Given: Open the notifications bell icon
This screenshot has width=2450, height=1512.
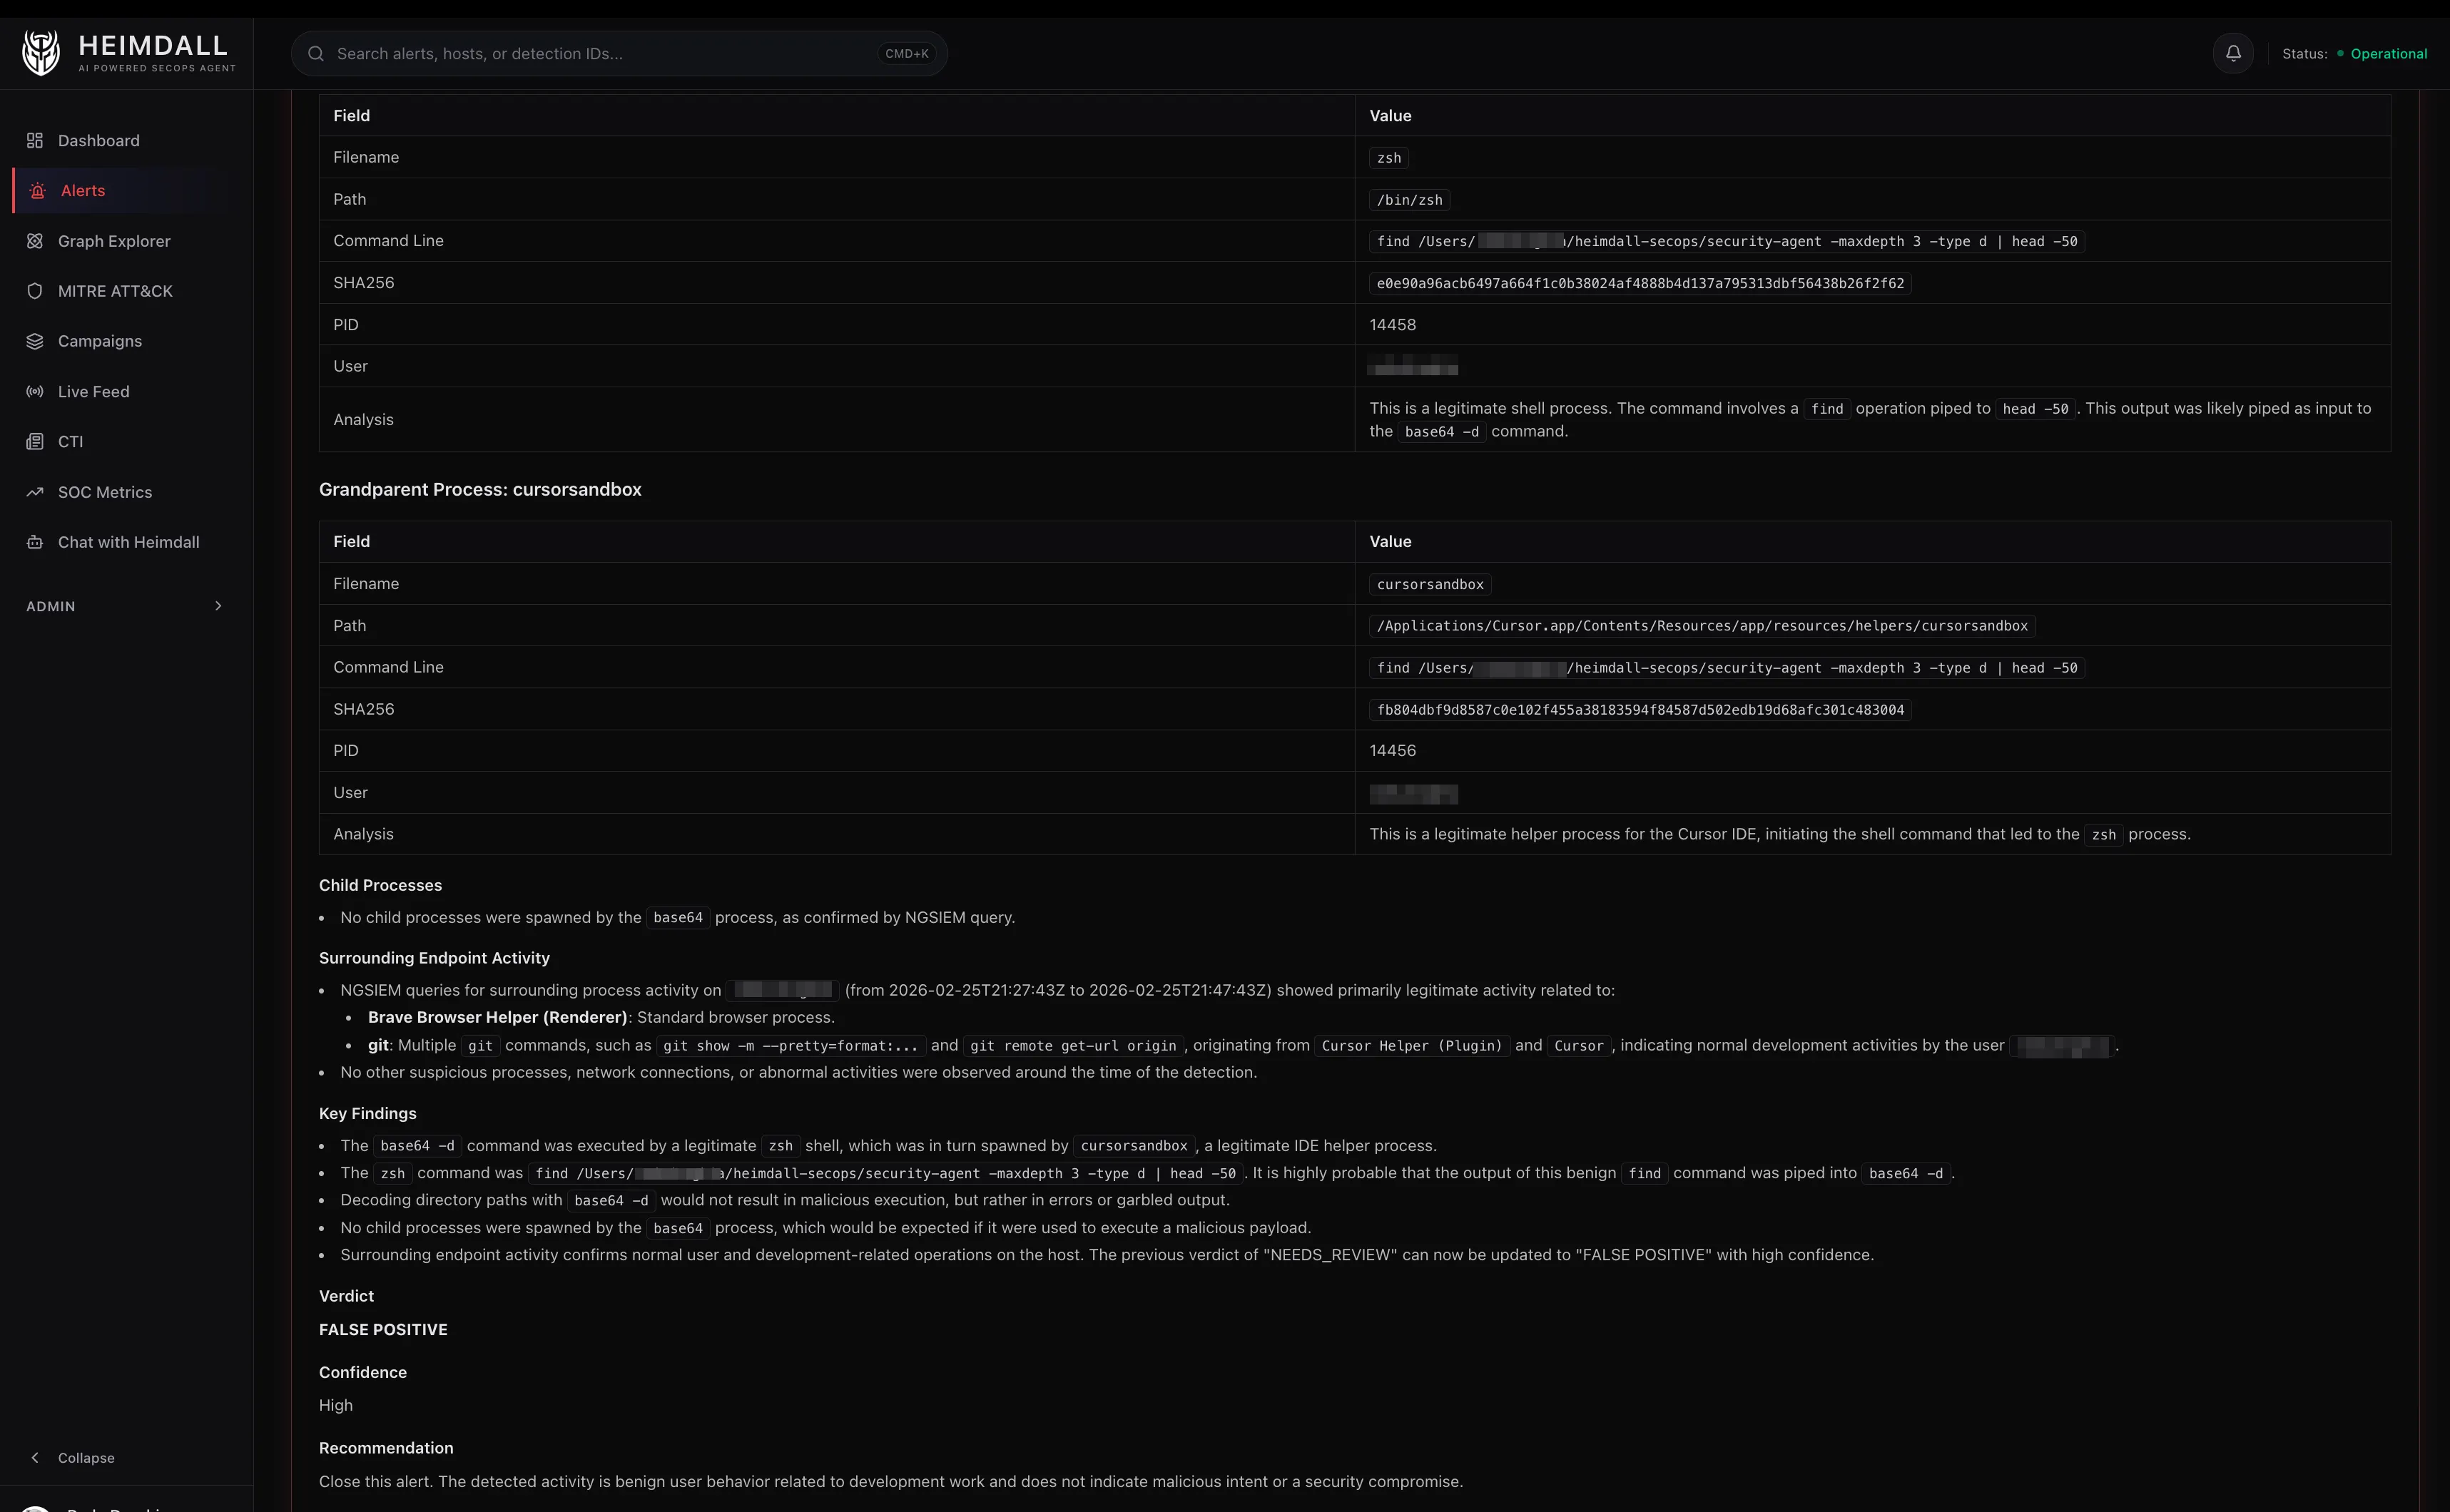Looking at the screenshot, I should 2233,53.
